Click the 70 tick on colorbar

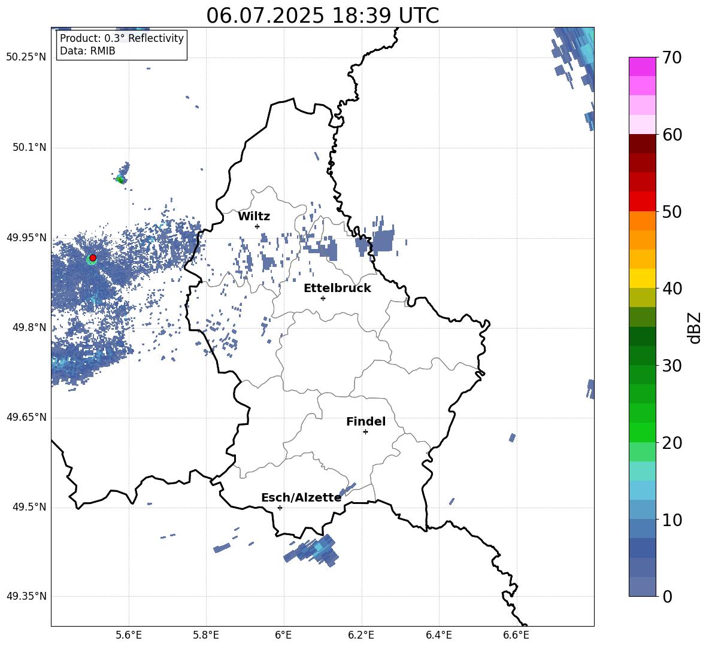[672, 58]
